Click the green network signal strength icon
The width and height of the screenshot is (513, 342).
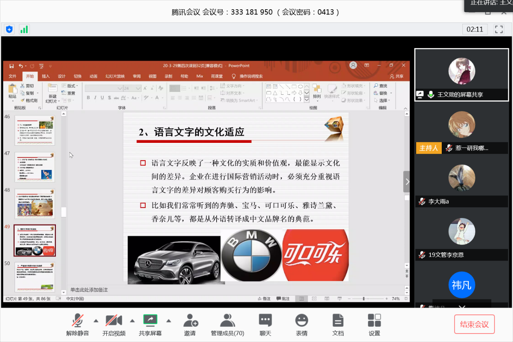pos(24,29)
